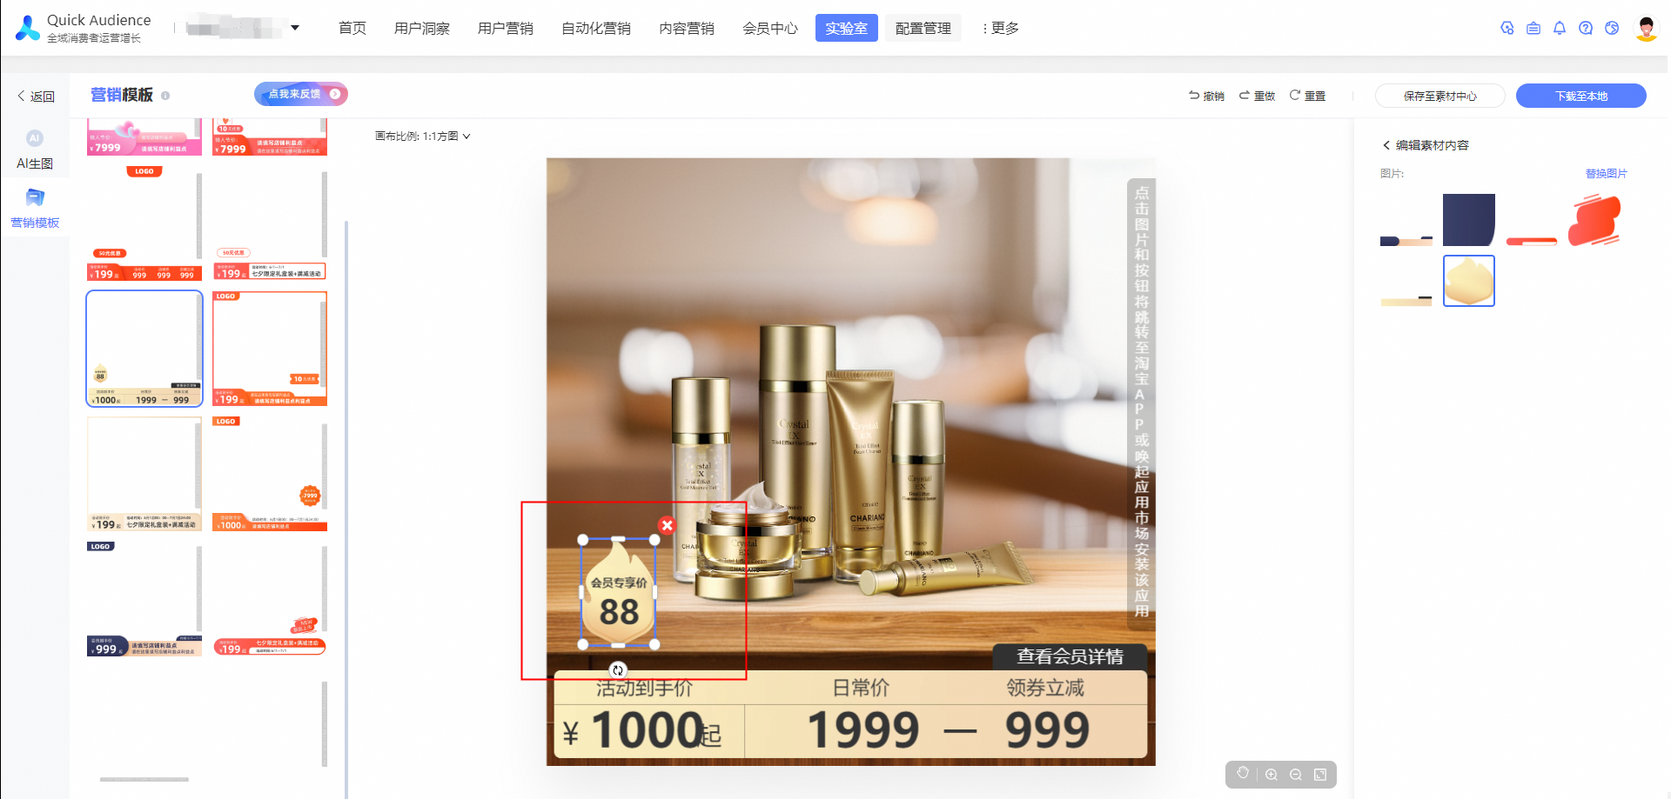Choose the selected beige 1000起 template
The image size is (1671, 799).
[x=144, y=349]
